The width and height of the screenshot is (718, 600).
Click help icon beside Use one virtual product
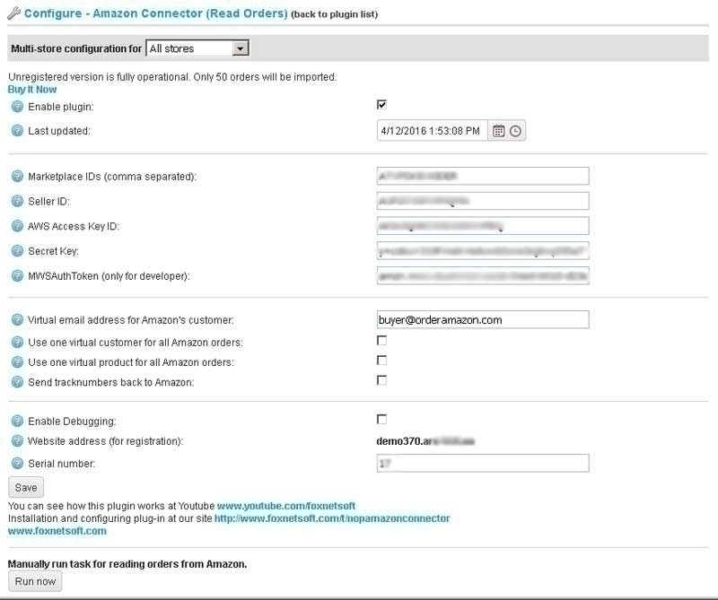pos(17,362)
